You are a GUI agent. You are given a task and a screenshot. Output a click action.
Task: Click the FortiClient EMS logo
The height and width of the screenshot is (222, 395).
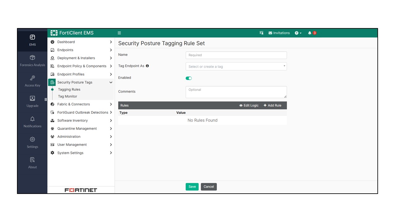(72, 33)
